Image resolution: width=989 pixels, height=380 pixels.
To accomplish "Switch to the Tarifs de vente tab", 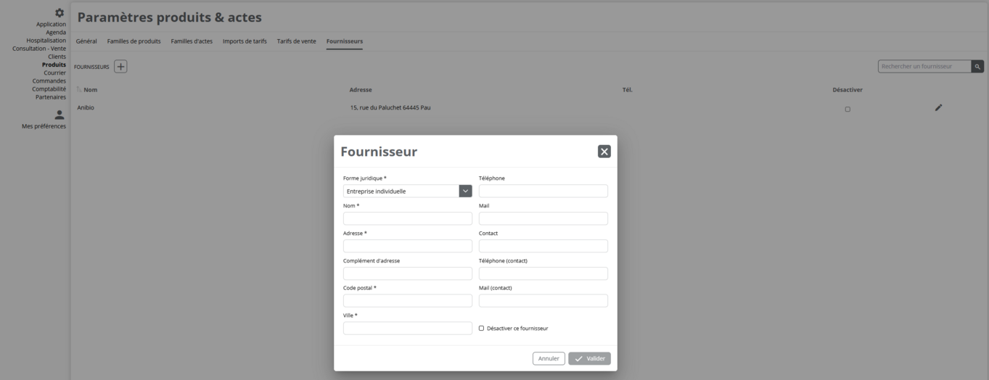I will 296,41.
